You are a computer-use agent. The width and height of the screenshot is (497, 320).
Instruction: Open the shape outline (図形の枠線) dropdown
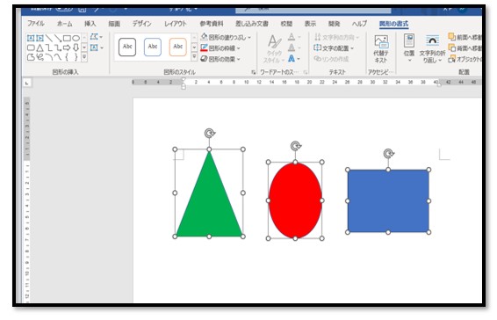coord(220,48)
